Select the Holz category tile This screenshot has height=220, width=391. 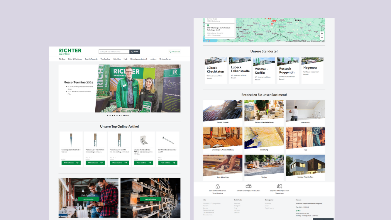305,140
